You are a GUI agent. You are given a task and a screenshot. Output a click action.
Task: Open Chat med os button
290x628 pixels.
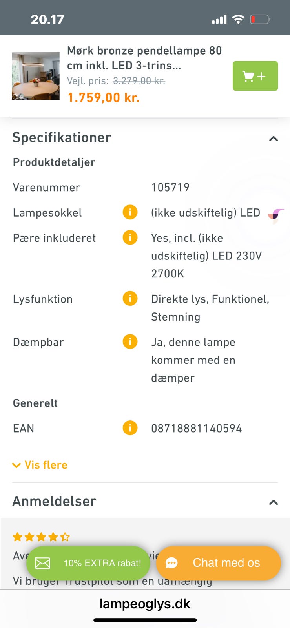click(219, 563)
